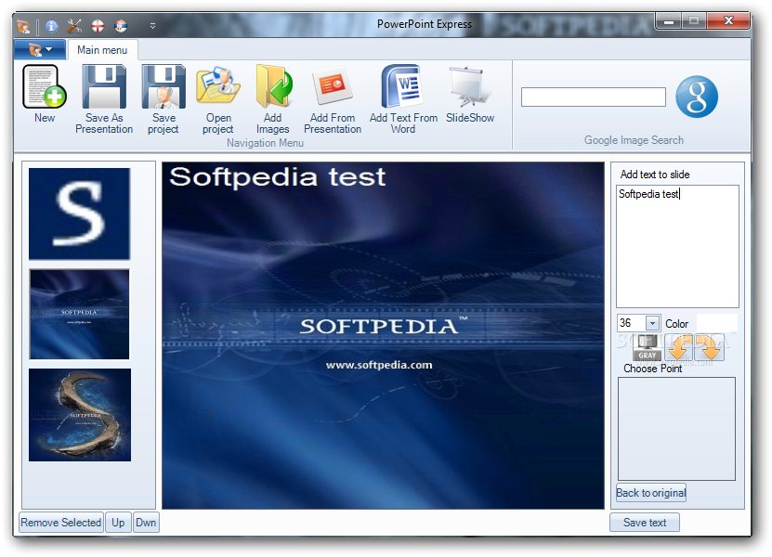Screen dimensions: 772x557
Task: Click the main slide preview image
Action: coord(383,335)
